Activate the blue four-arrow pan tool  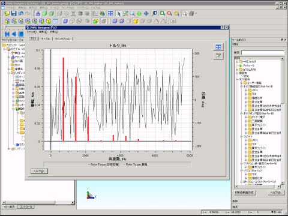[x=146, y=13]
